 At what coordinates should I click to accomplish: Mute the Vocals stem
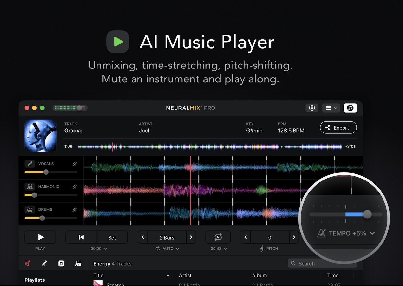click(74, 164)
